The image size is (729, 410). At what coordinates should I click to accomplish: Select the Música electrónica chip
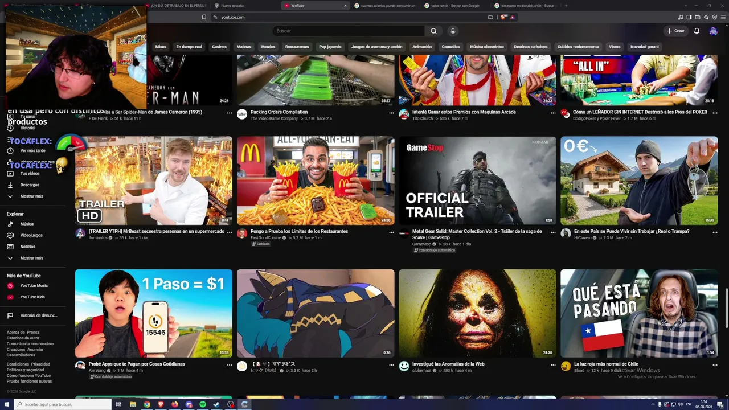pos(486,47)
